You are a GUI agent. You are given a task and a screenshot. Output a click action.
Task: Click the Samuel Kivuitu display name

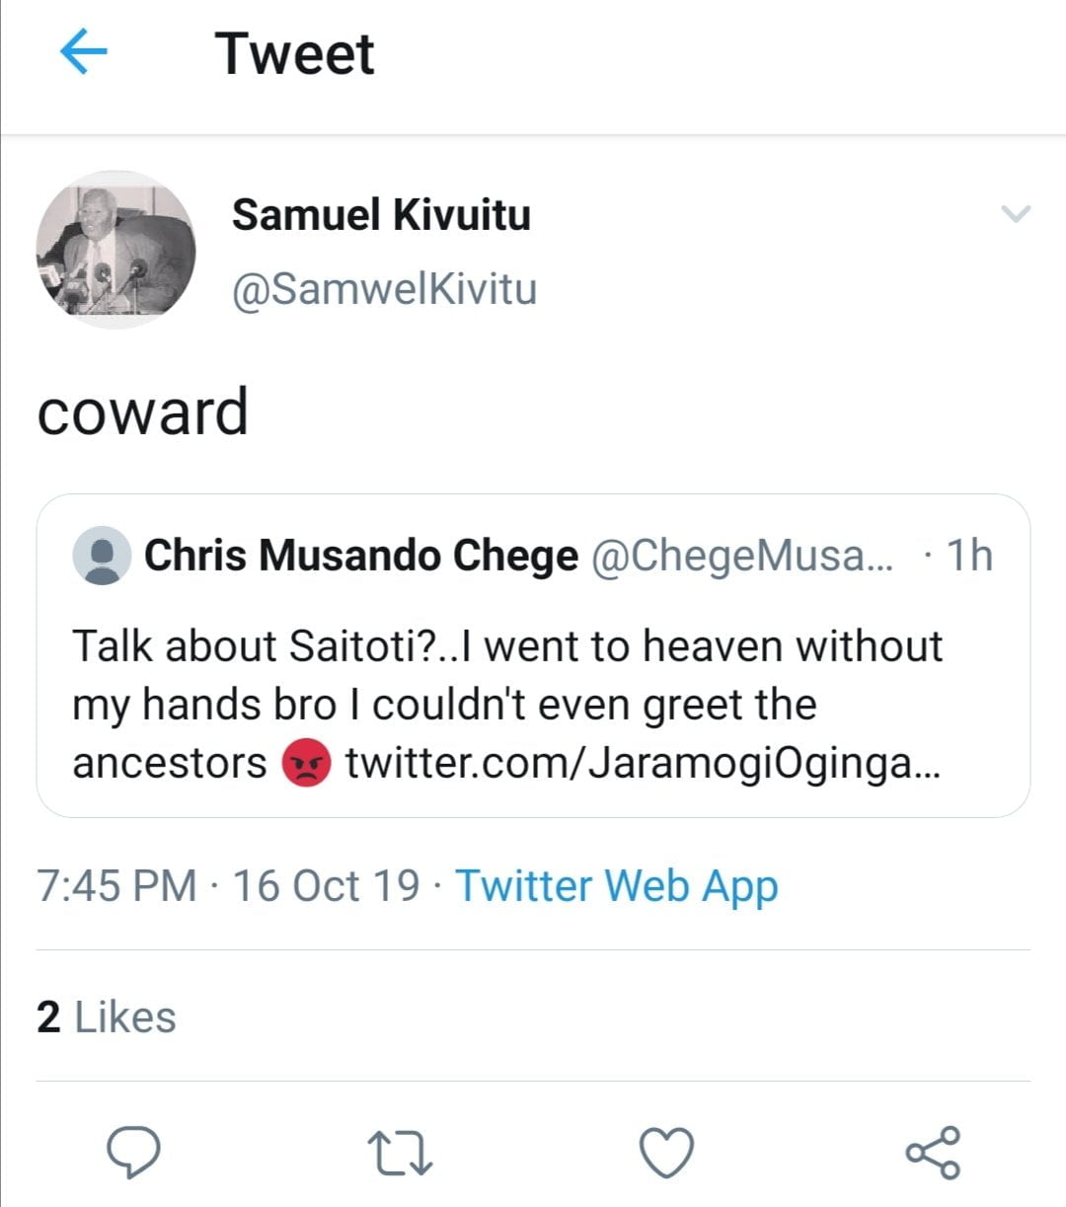point(381,214)
